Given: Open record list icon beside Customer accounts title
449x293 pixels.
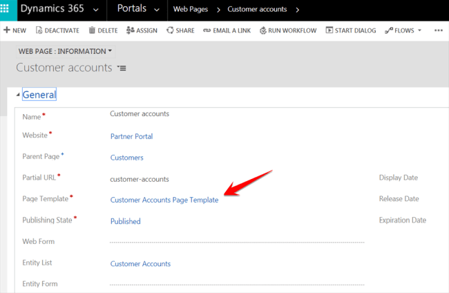Looking at the screenshot, I should point(122,68).
